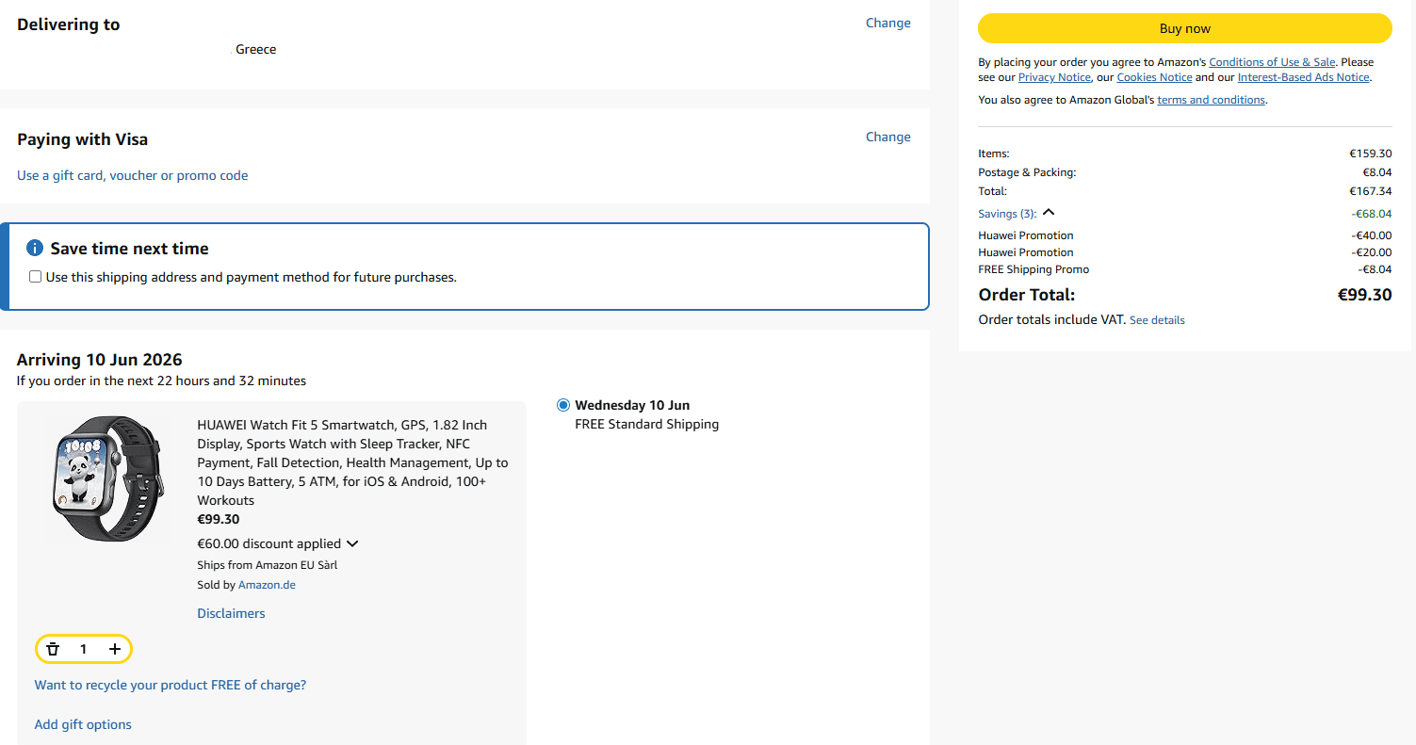Open the Privacy Notice link
Viewport: 1416px width, 745px height.
pos(1054,77)
